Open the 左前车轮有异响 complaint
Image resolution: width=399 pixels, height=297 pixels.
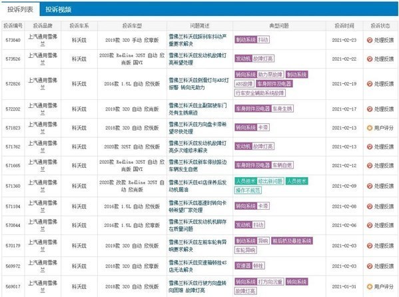point(198,246)
